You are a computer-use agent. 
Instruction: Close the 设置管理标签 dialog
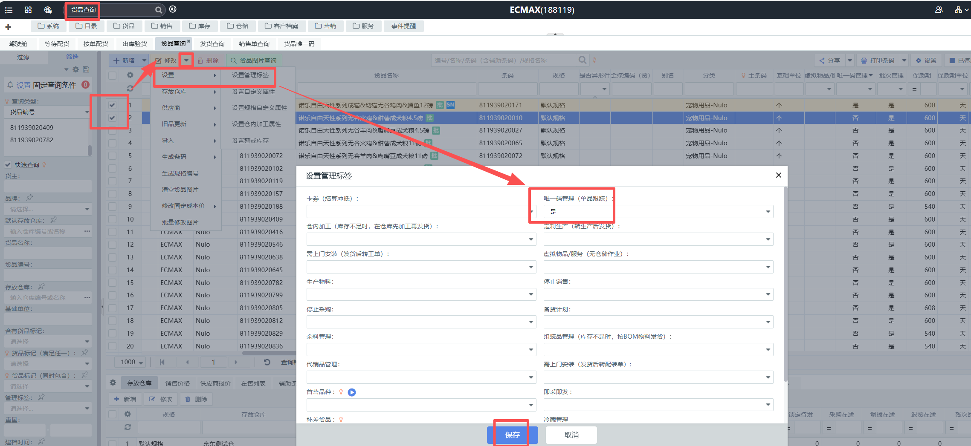[x=778, y=175]
